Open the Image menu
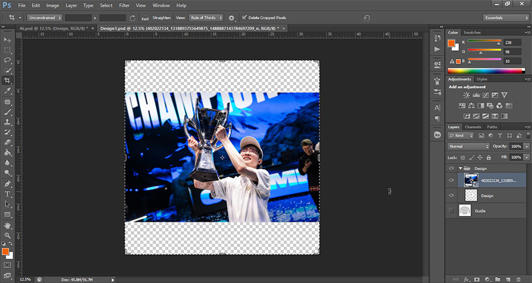The width and height of the screenshot is (532, 283). [x=52, y=5]
